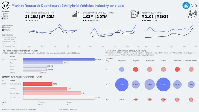Viewport: 199px width, 112px height.
Task: Go to next page arrow icon
Action: 196,5
